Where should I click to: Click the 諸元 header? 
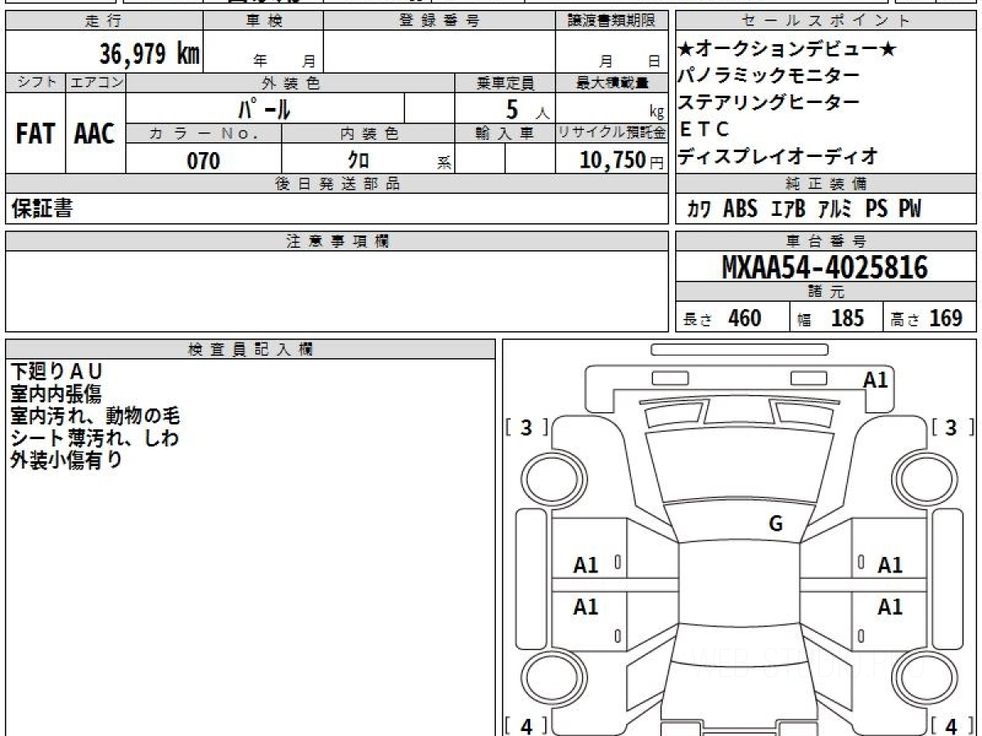tap(826, 292)
